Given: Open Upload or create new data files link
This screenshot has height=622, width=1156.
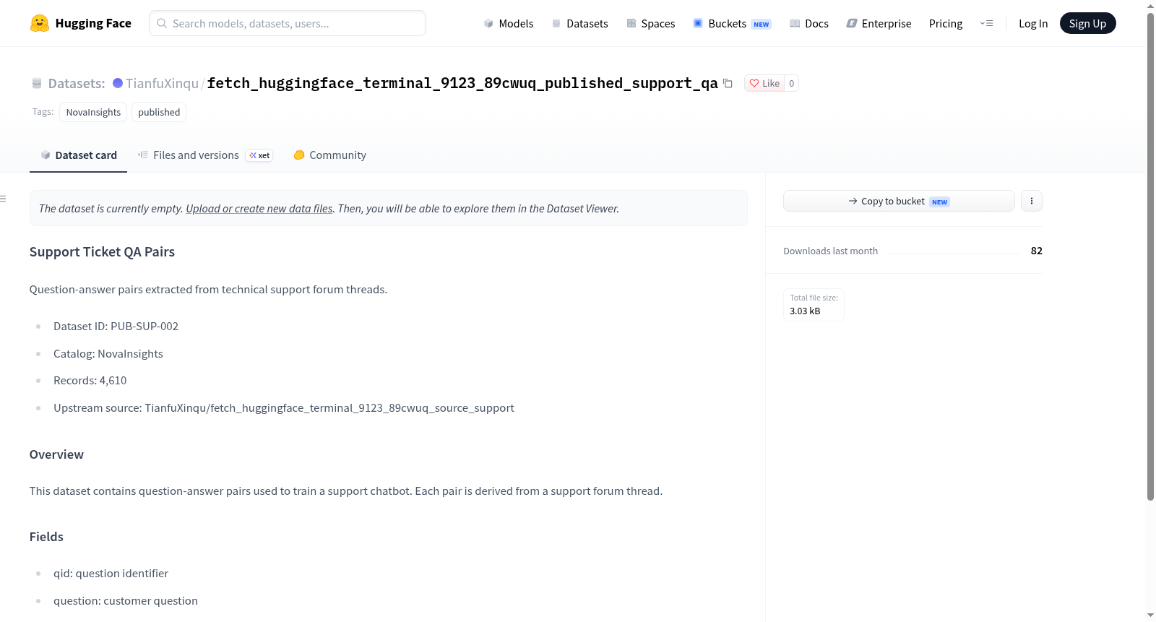Looking at the screenshot, I should point(259,208).
